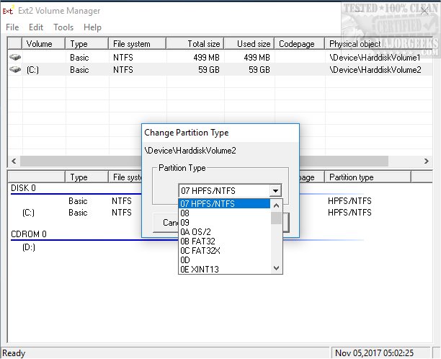Select the 499 MB total size cell
Image resolution: width=441 pixels, height=359 pixels.
[206, 58]
